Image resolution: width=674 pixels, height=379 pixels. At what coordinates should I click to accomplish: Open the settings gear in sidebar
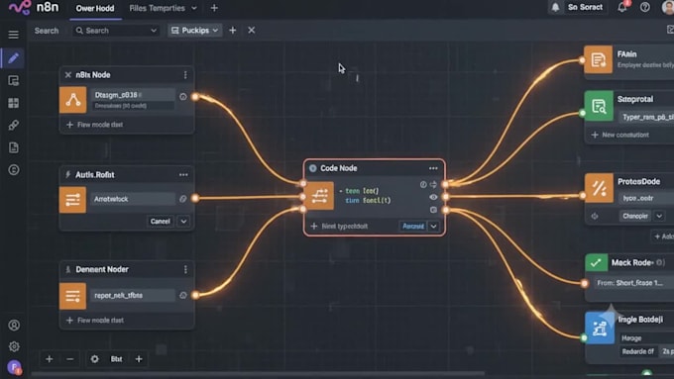coord(14,346)
